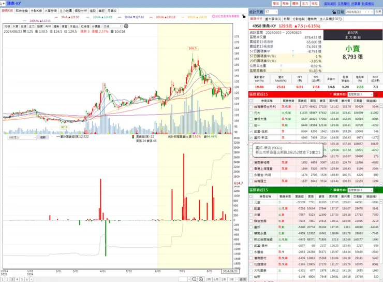Click the lock icon beside 日期

click(334, 12)
